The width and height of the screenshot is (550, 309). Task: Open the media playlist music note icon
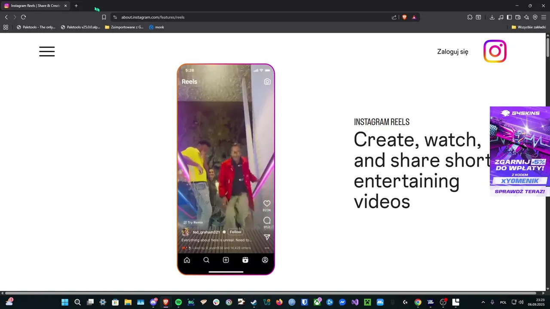(x=501, y=17)
